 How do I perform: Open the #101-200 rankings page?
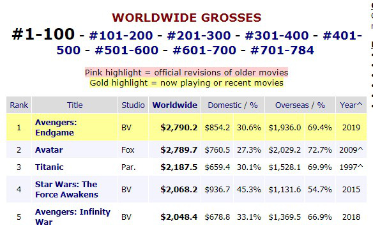pos(121,36)
